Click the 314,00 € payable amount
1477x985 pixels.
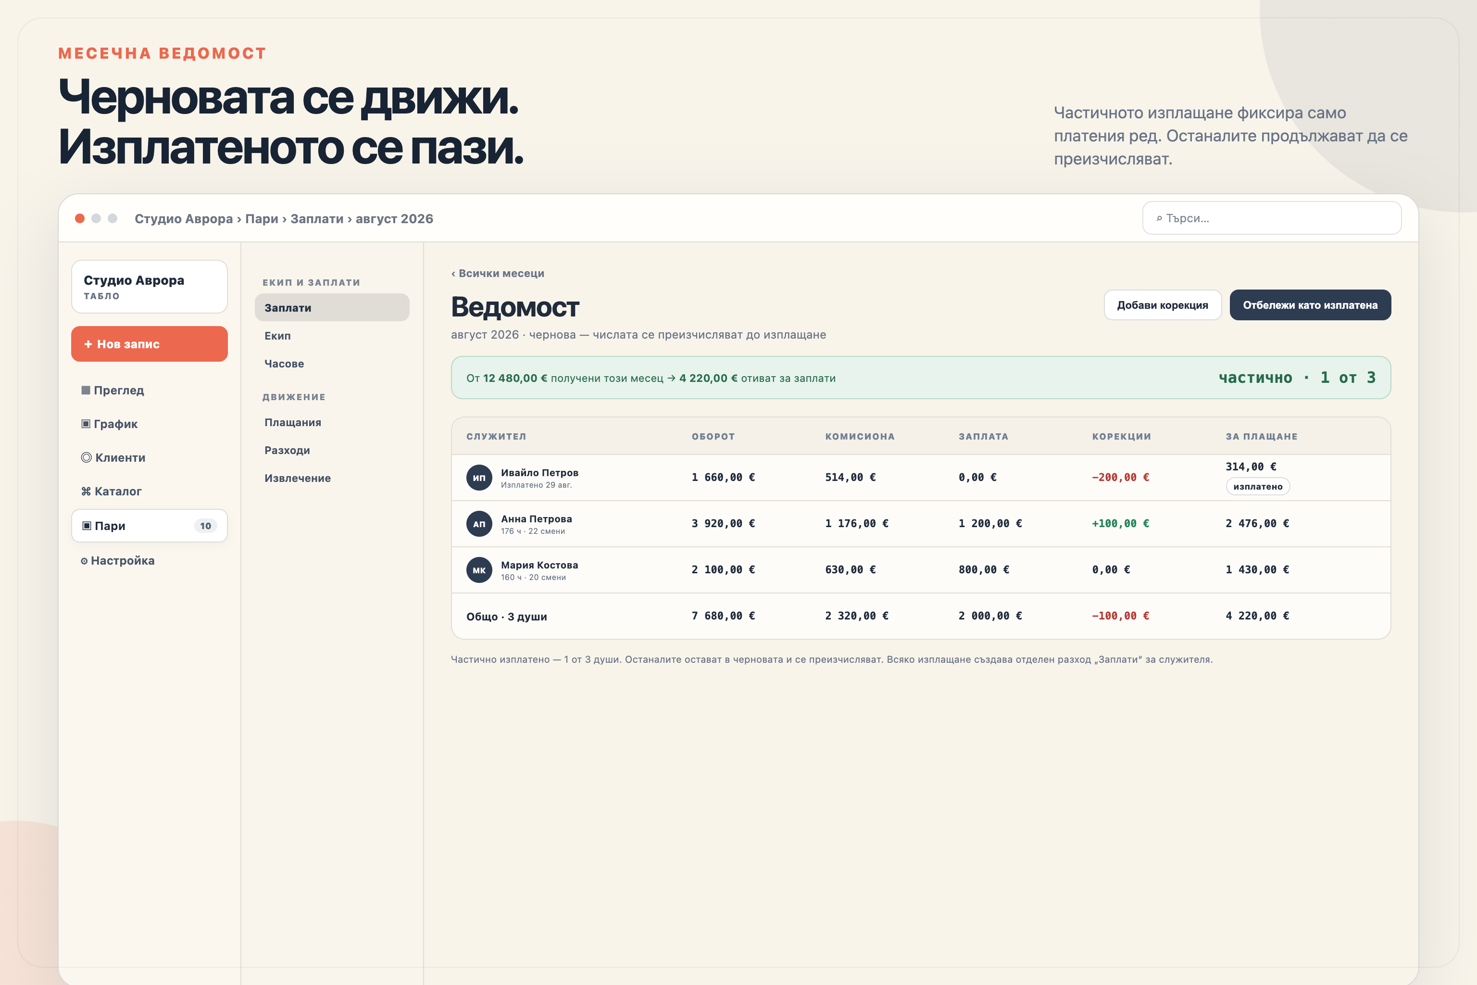(1251, 467)
